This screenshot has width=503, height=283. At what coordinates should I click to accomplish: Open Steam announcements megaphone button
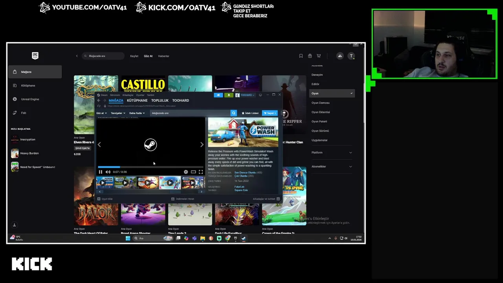pos(218,95)
